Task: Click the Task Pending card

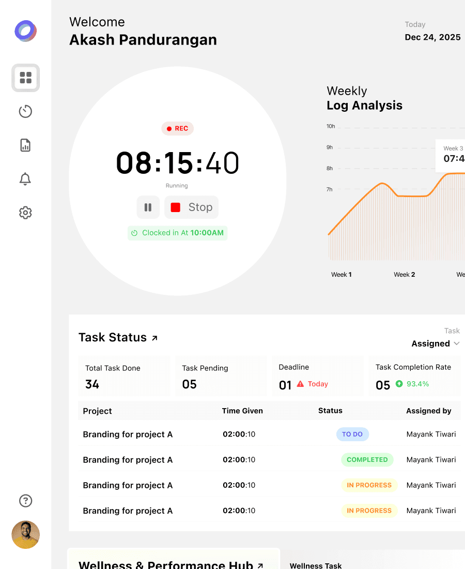Action: [221, 376]
